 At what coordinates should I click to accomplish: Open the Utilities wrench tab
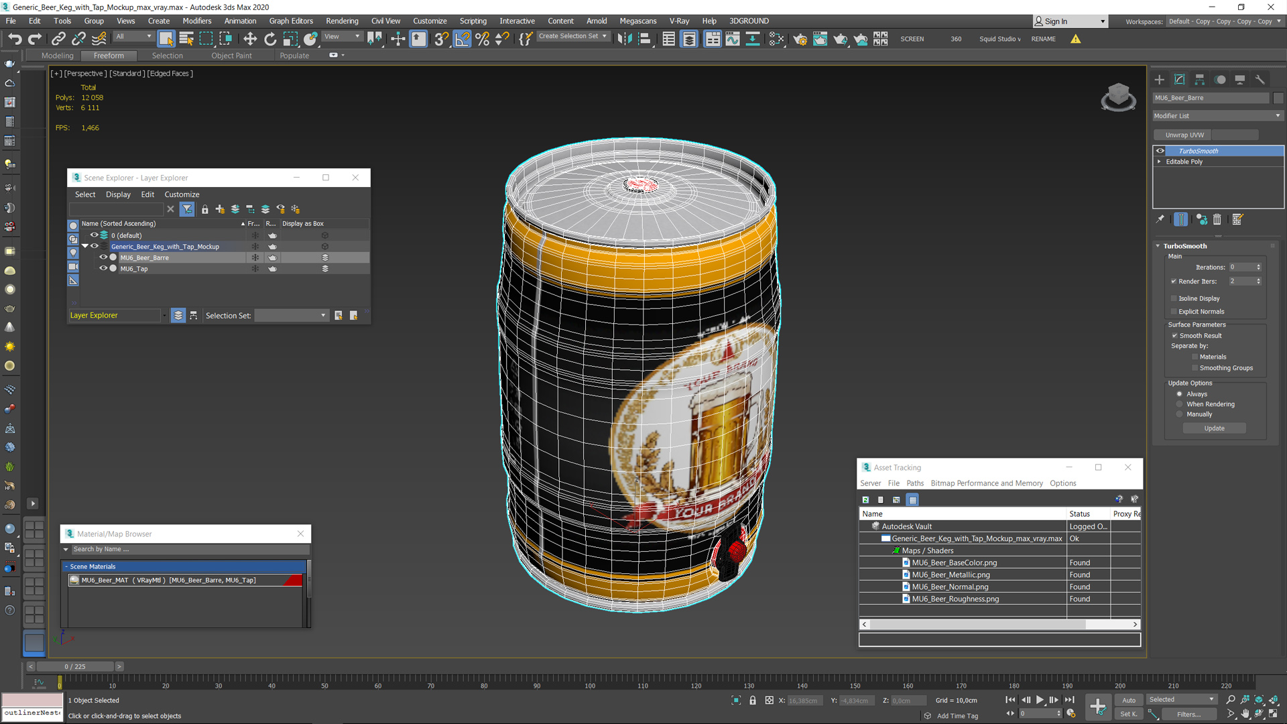pyautogui.click(x=1260, y=79)
